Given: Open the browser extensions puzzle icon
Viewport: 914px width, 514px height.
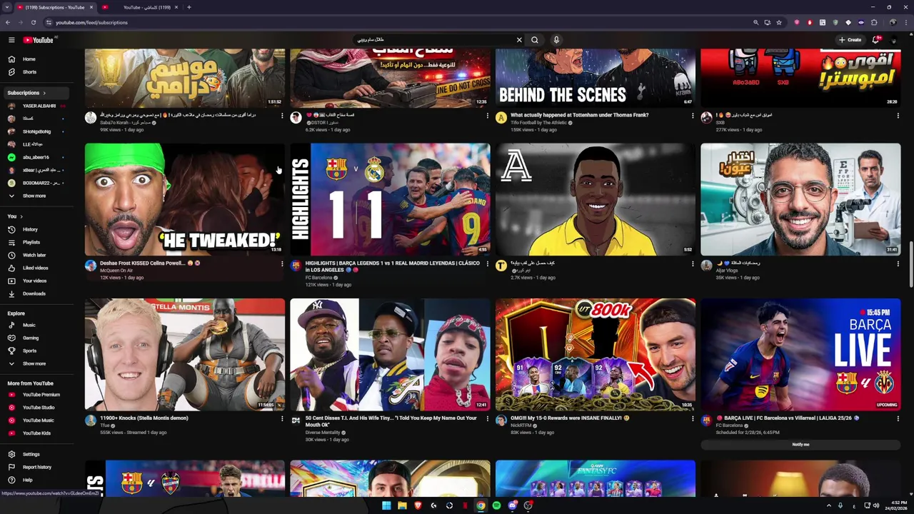Looking at the screenshot, I should click(x=874, y=22).
